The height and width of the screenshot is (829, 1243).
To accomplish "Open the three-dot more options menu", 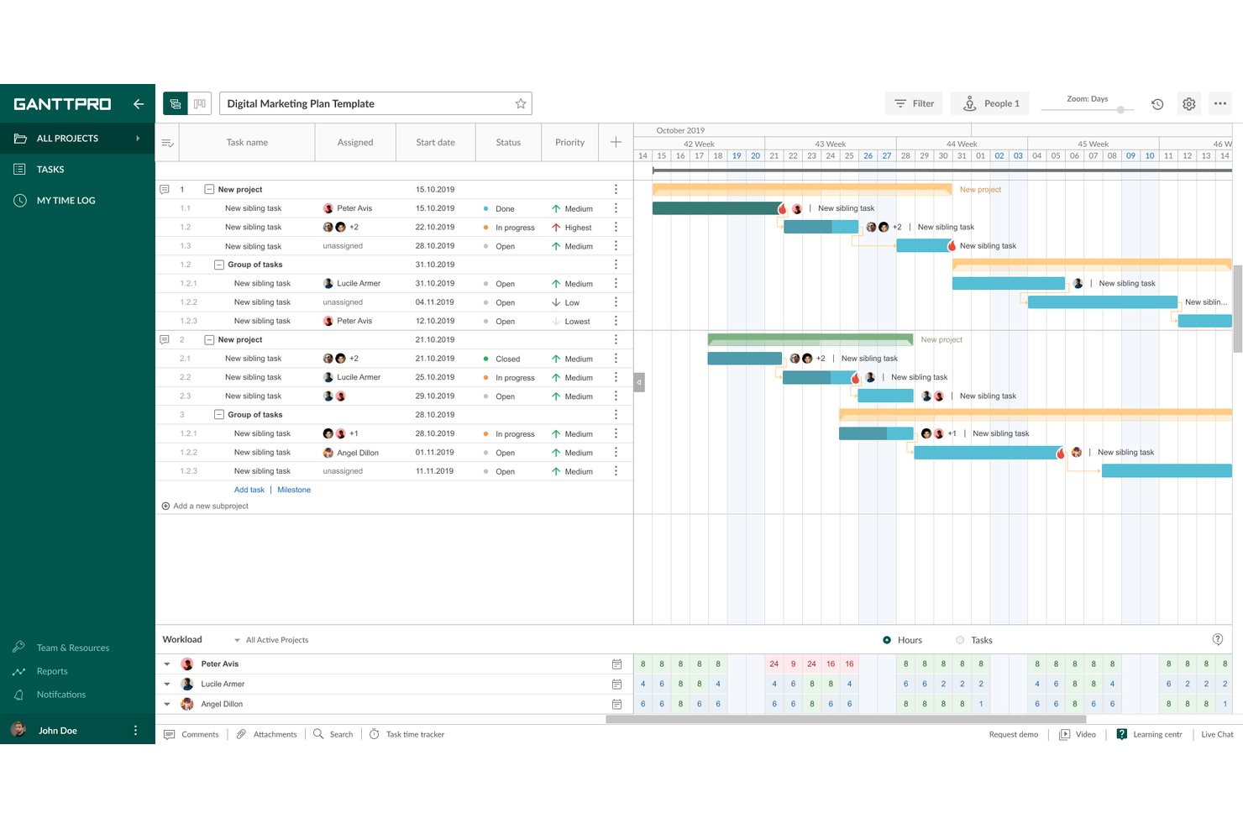I will click(x=1220, y=103).
